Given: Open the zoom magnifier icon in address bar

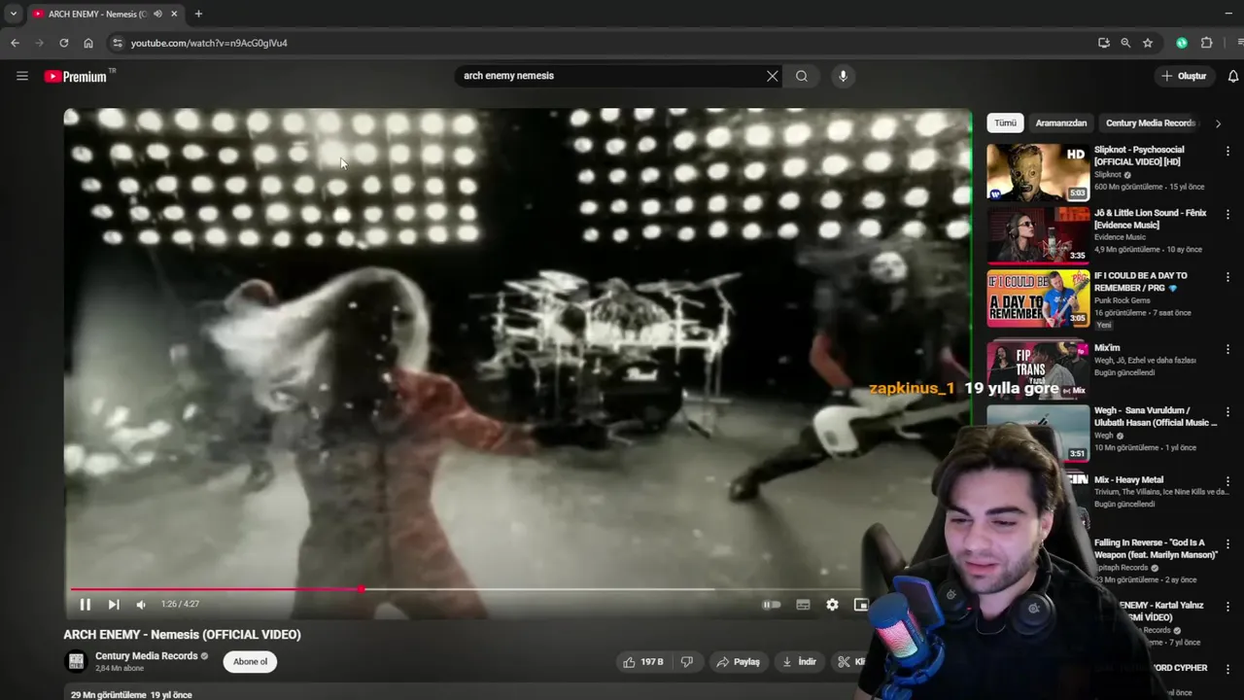Looking at the screenshot, I should tap(1125, 43).
